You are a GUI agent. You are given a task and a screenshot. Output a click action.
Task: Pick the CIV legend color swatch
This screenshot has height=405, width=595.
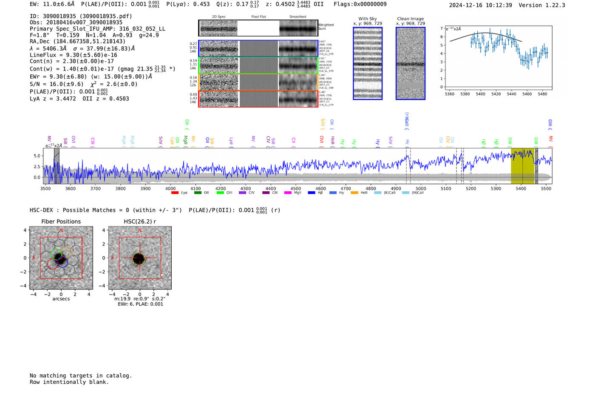[x=243, y=193]
